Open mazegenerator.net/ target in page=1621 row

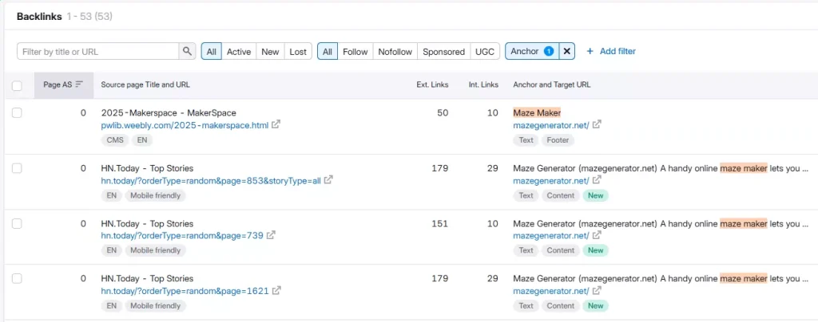tap(551, 291)
